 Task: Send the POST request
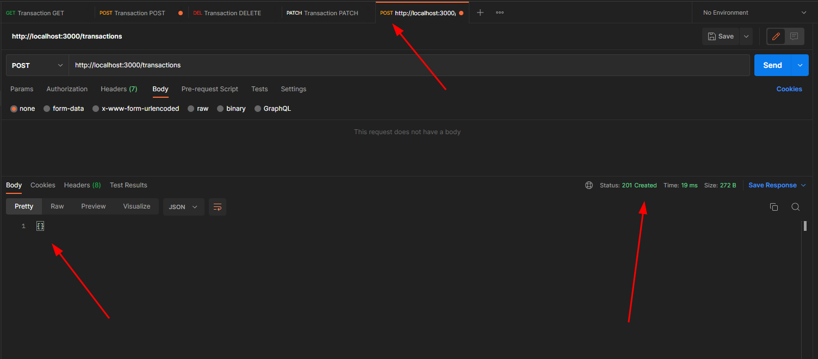point(772,65)
